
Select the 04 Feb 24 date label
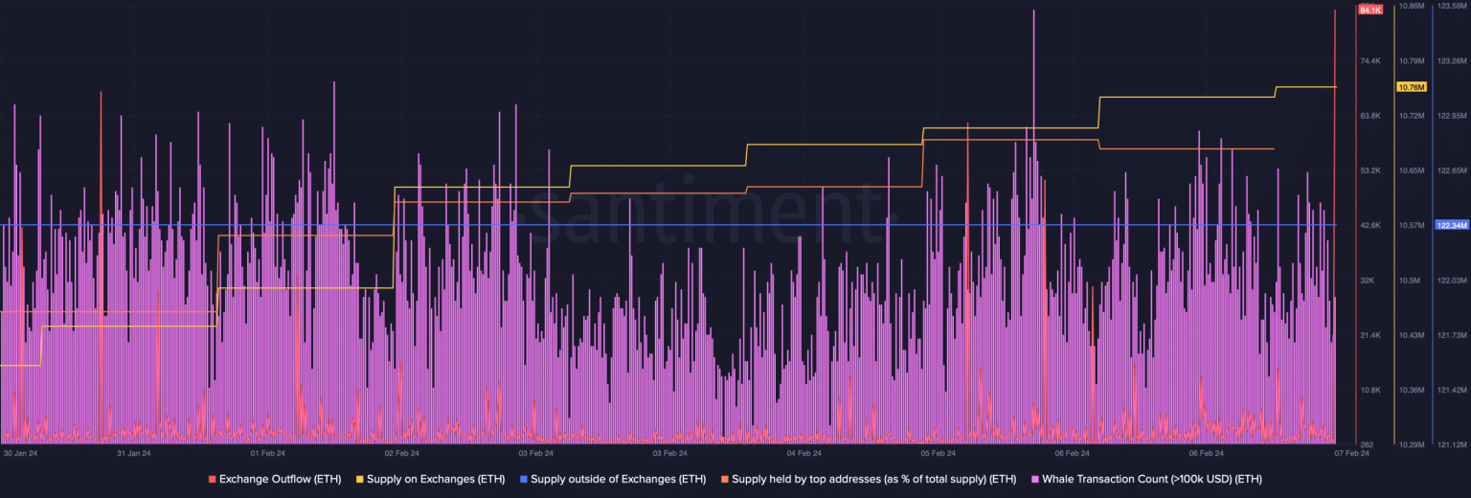click(803, 453)
